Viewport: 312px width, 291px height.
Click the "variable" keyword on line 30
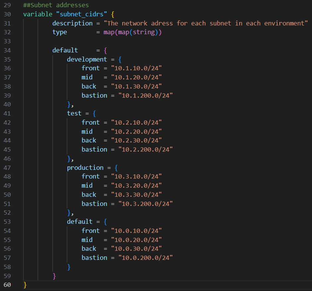38,14
